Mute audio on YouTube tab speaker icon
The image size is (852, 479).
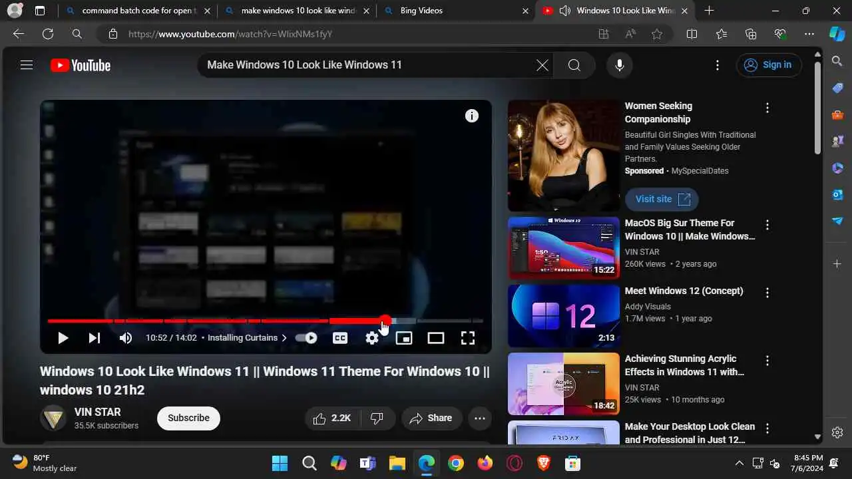(x=566, y=11)
